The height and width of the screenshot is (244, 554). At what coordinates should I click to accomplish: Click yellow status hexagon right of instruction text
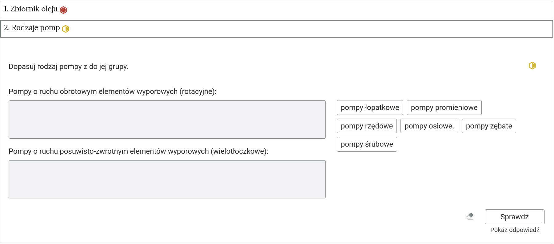pyautogui.click(x=532, y=66)
